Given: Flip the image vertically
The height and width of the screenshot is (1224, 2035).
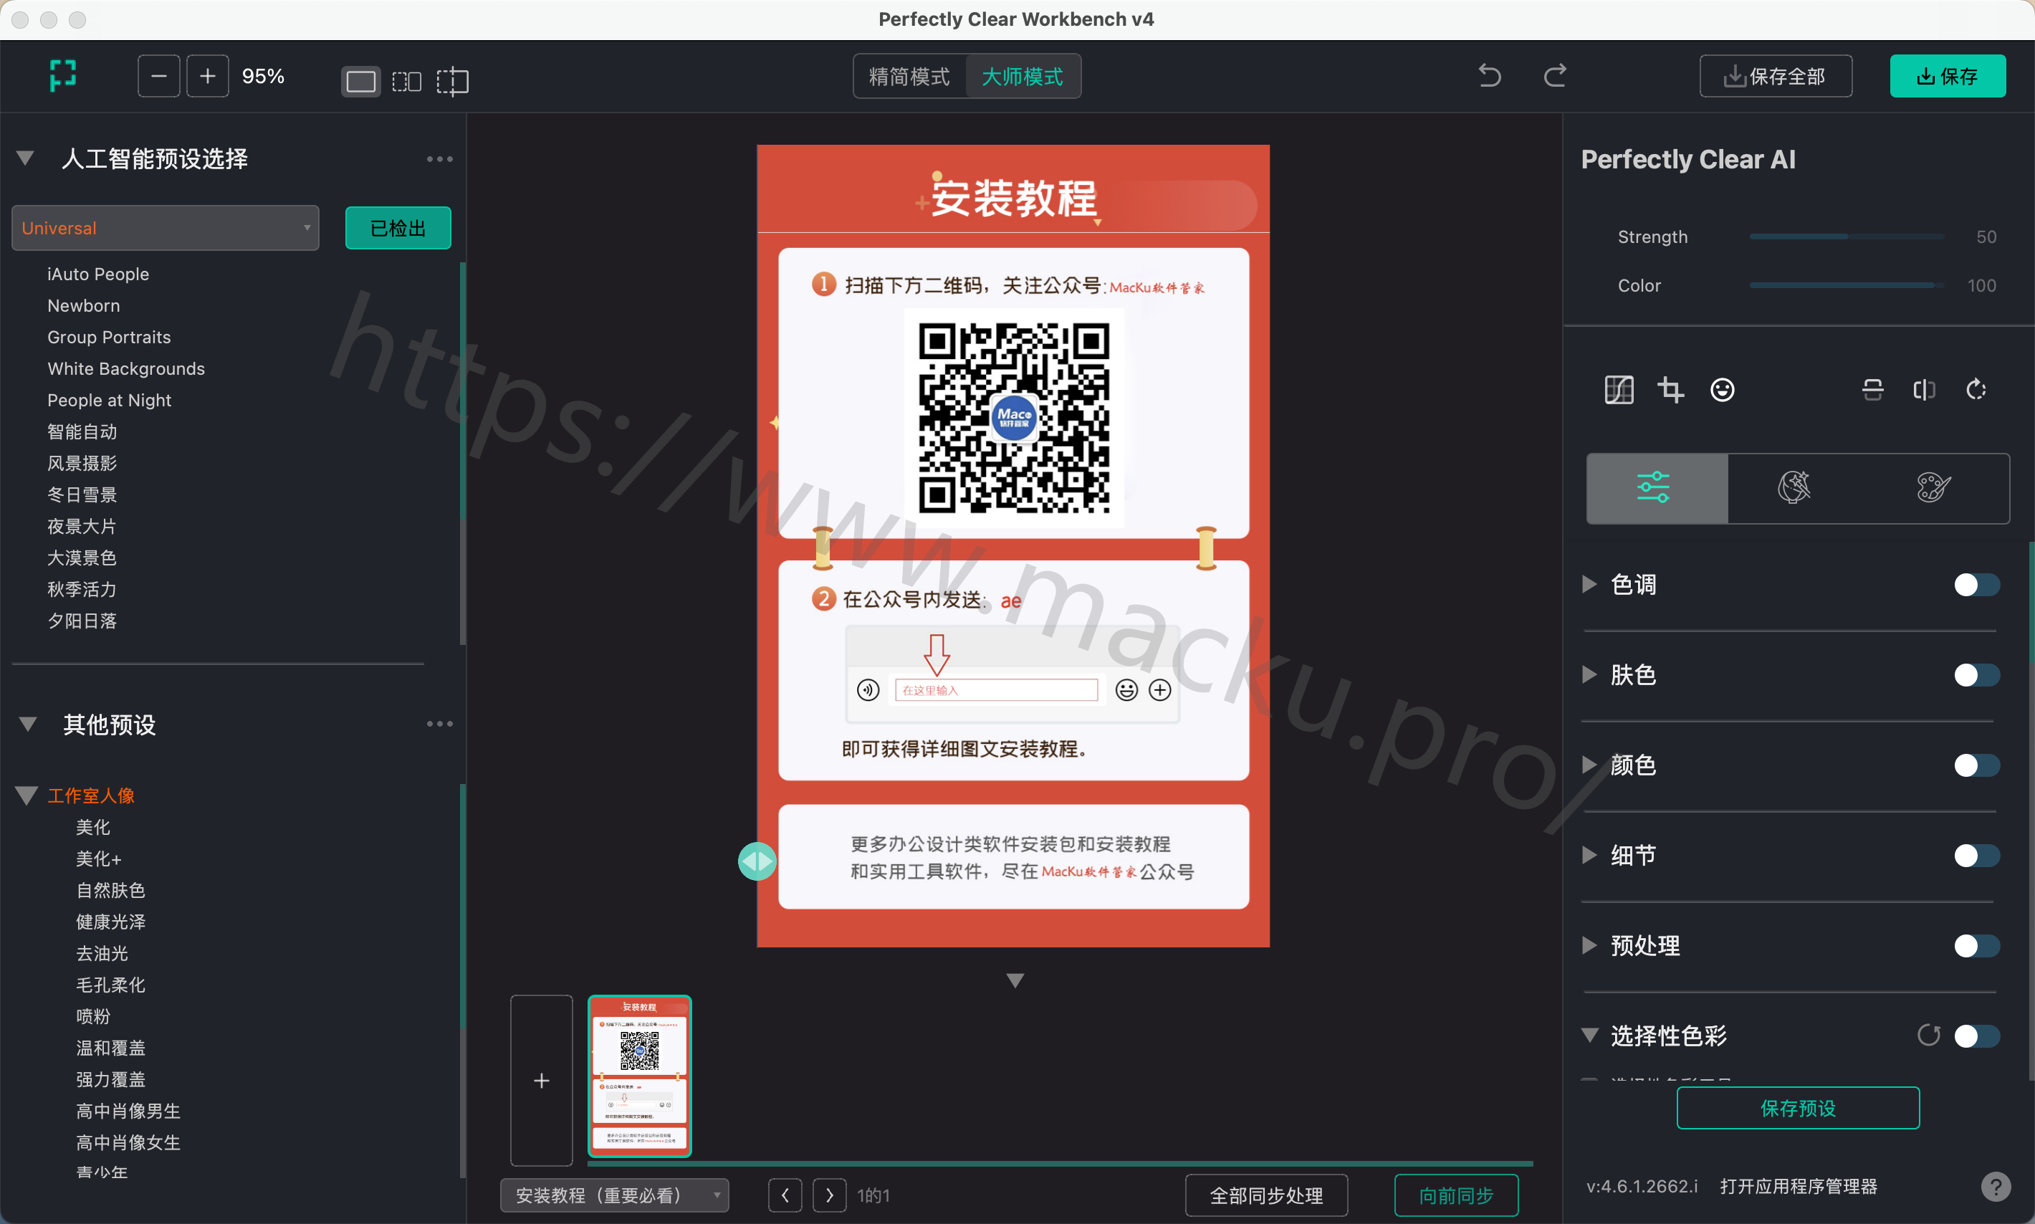Looking at the screenshot, I should 1872,389.
